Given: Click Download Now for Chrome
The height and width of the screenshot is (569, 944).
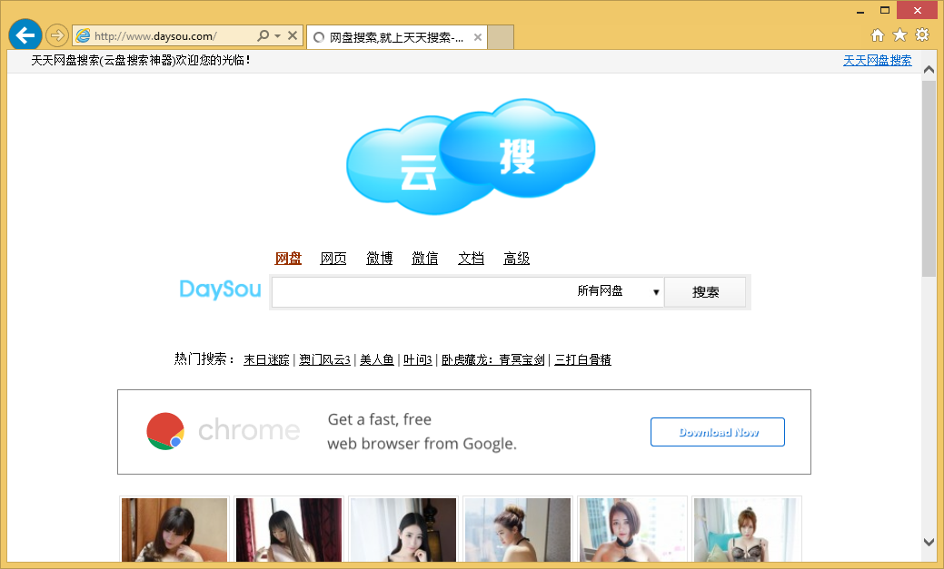Looking at the screenshot, I should click(x=717, y=431).
